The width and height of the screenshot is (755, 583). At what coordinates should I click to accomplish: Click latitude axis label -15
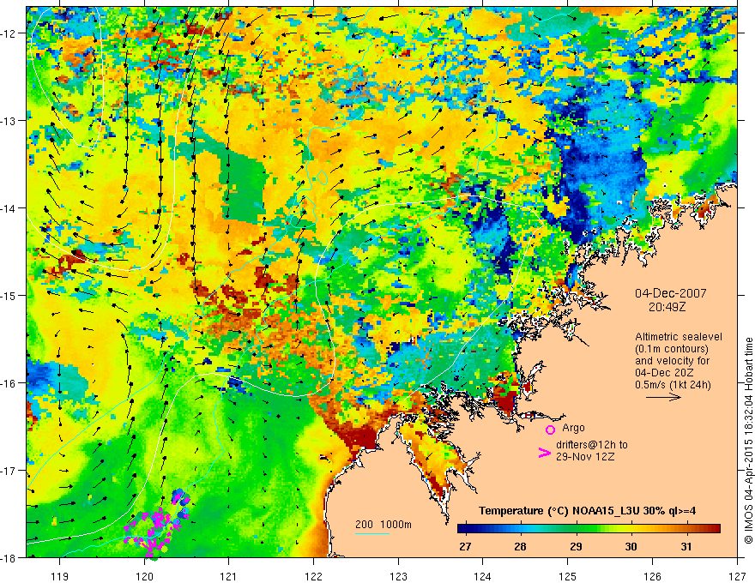[9, 295]
